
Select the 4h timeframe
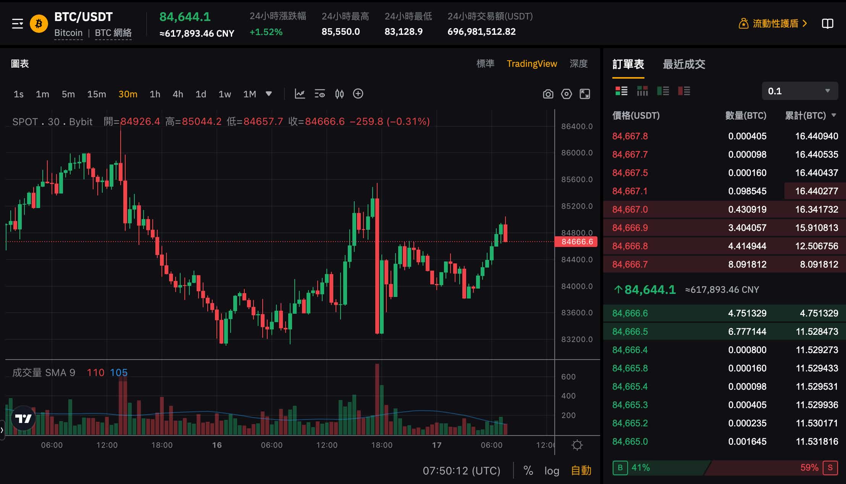click(x=178, y=94)
